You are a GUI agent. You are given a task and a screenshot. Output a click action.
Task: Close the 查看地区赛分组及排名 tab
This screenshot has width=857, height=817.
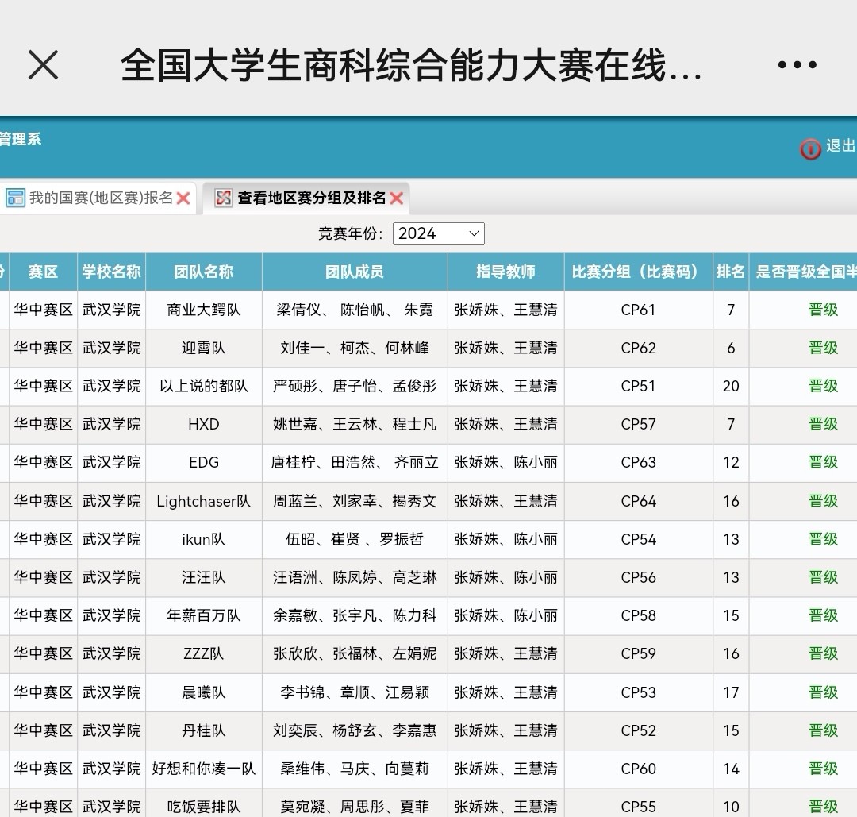[397, 198]
